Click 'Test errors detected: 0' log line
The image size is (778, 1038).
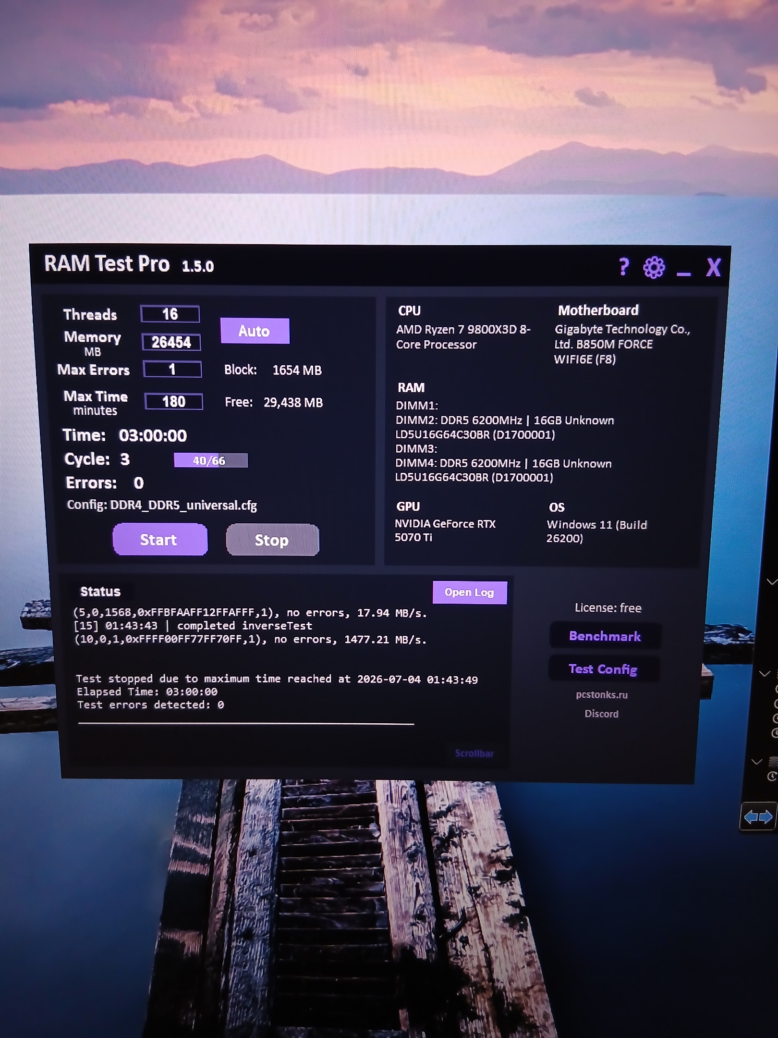click(150, 704)
